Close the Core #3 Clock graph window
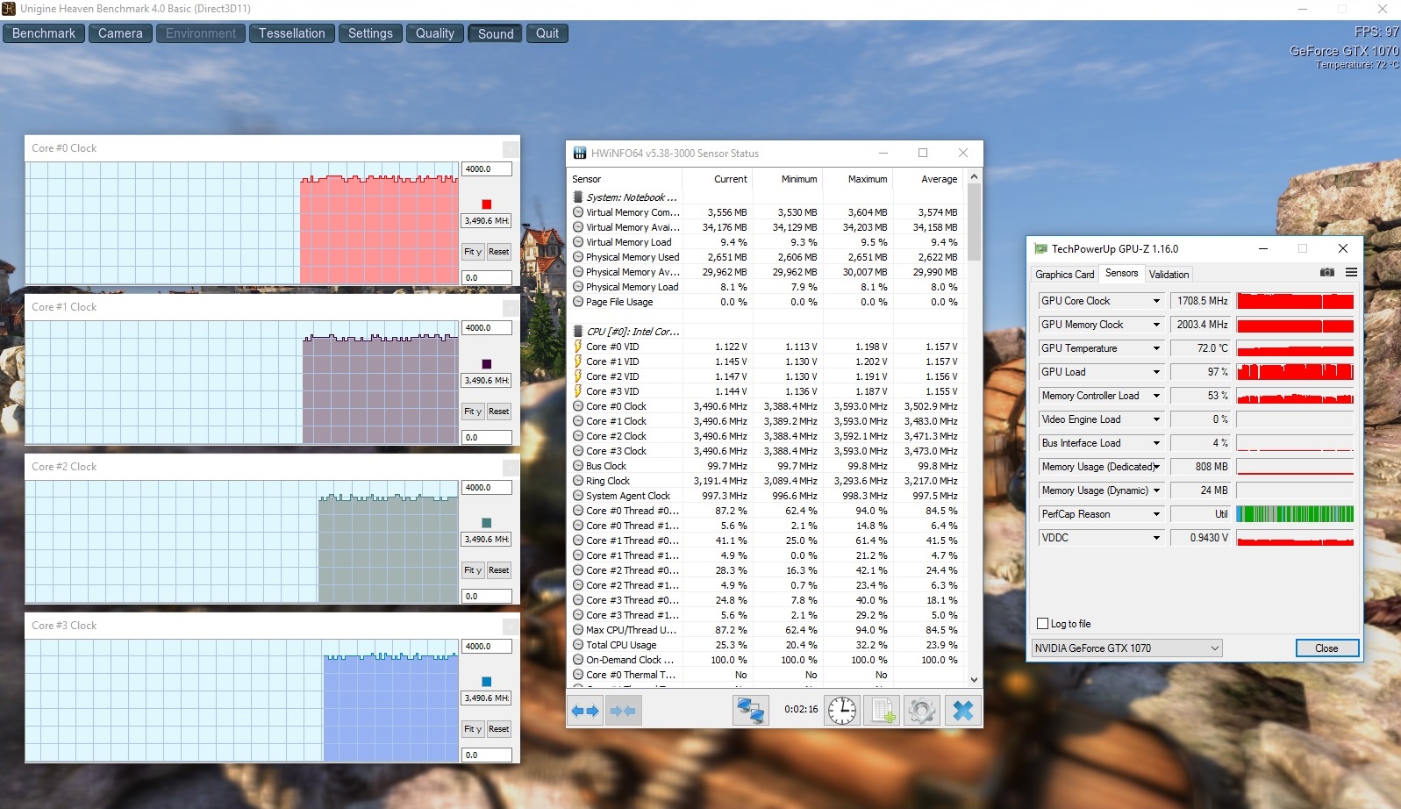1401x809 pixels. point(511,626)
